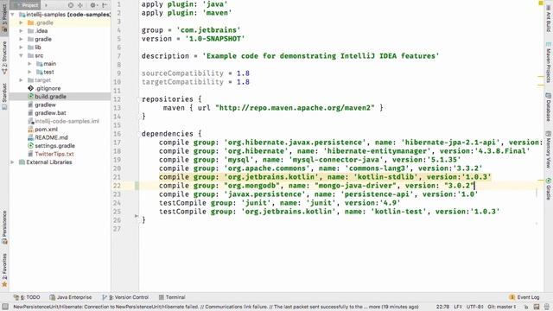Expand External Libraries arrow
This screenshot has height=311, width=553.
[13, 162]
